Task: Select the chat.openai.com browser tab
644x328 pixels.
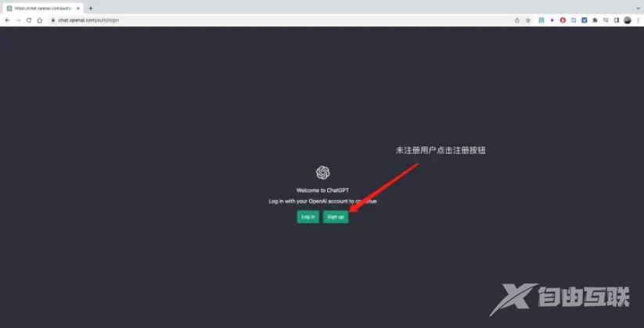Action: (x=43, y=8)
